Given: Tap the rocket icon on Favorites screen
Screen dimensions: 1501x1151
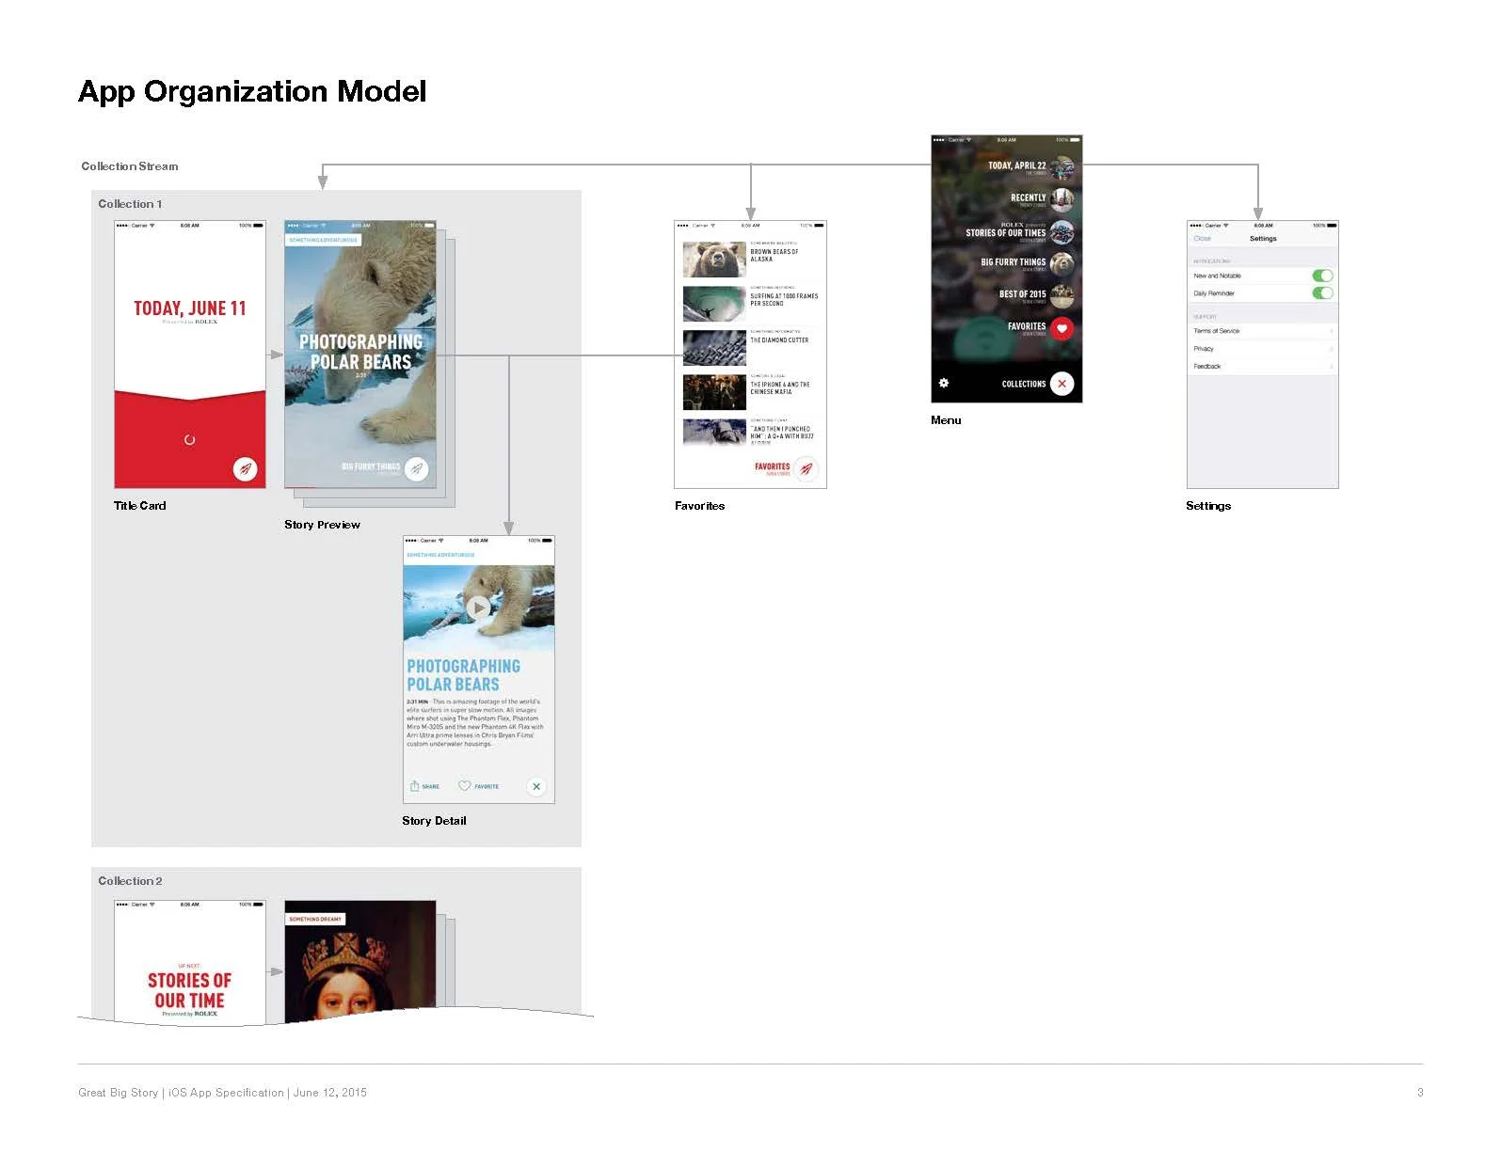Looking at the screenshot, I should click(x=806, y=468).
